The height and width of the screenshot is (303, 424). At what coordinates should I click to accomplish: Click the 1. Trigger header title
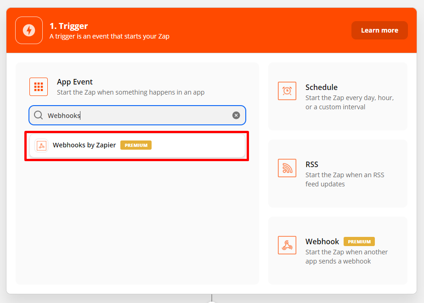pyautogui.click(x=69, y=26)
